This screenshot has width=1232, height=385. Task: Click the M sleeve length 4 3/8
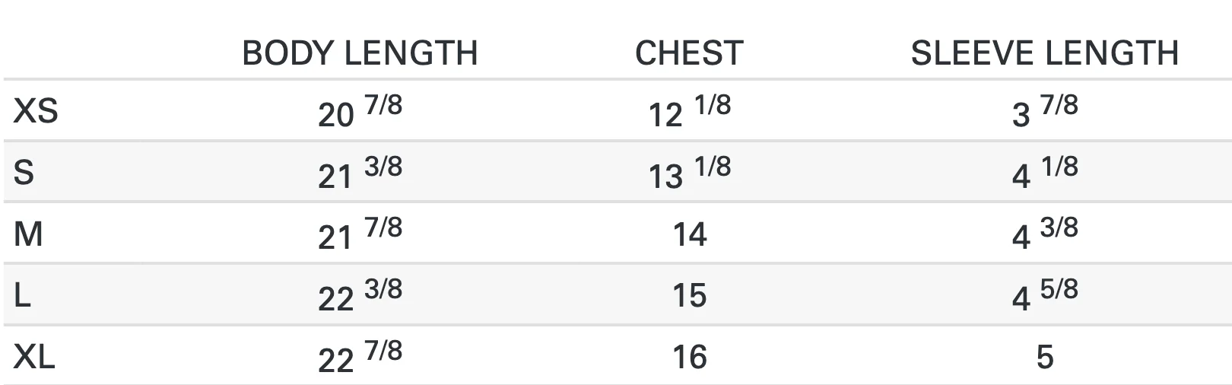pos(1045,234)
